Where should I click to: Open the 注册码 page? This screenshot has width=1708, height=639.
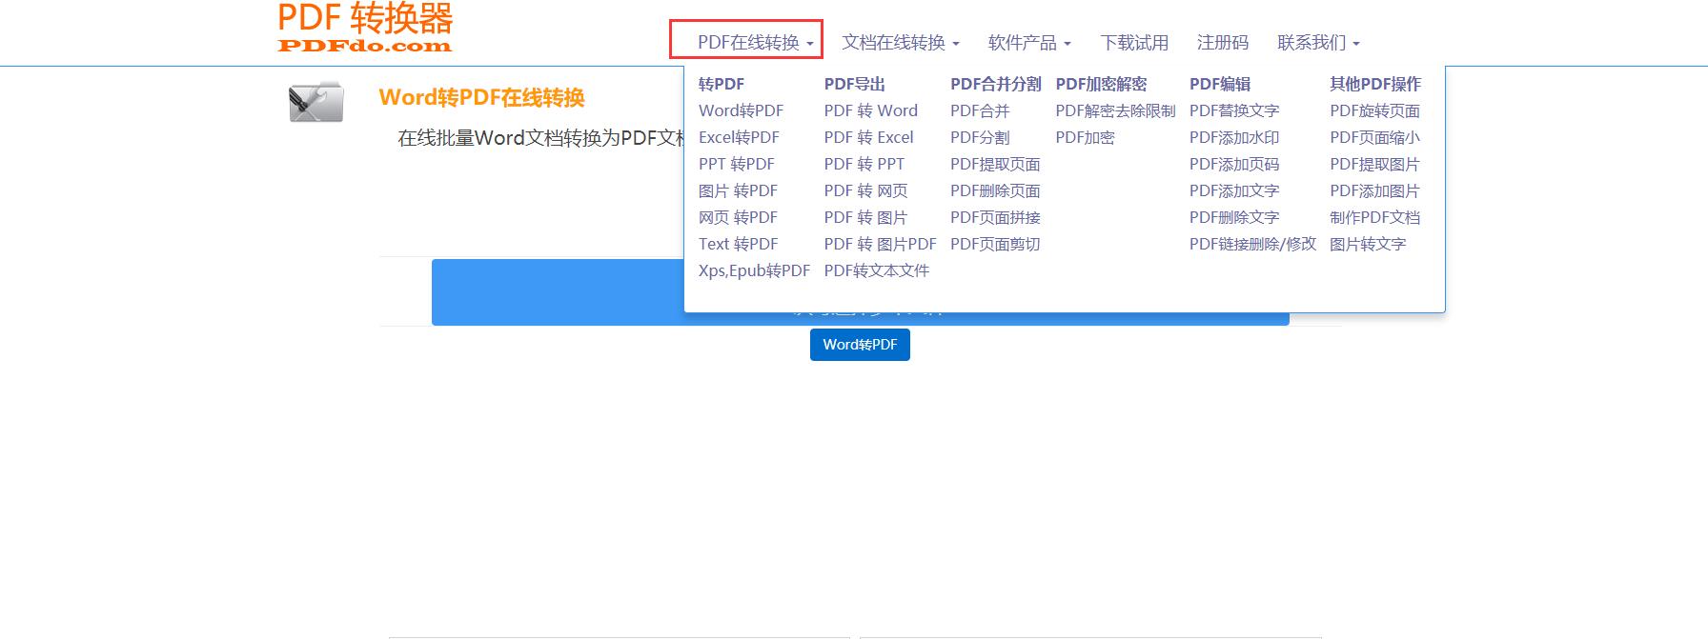(x=1223, y=43)
